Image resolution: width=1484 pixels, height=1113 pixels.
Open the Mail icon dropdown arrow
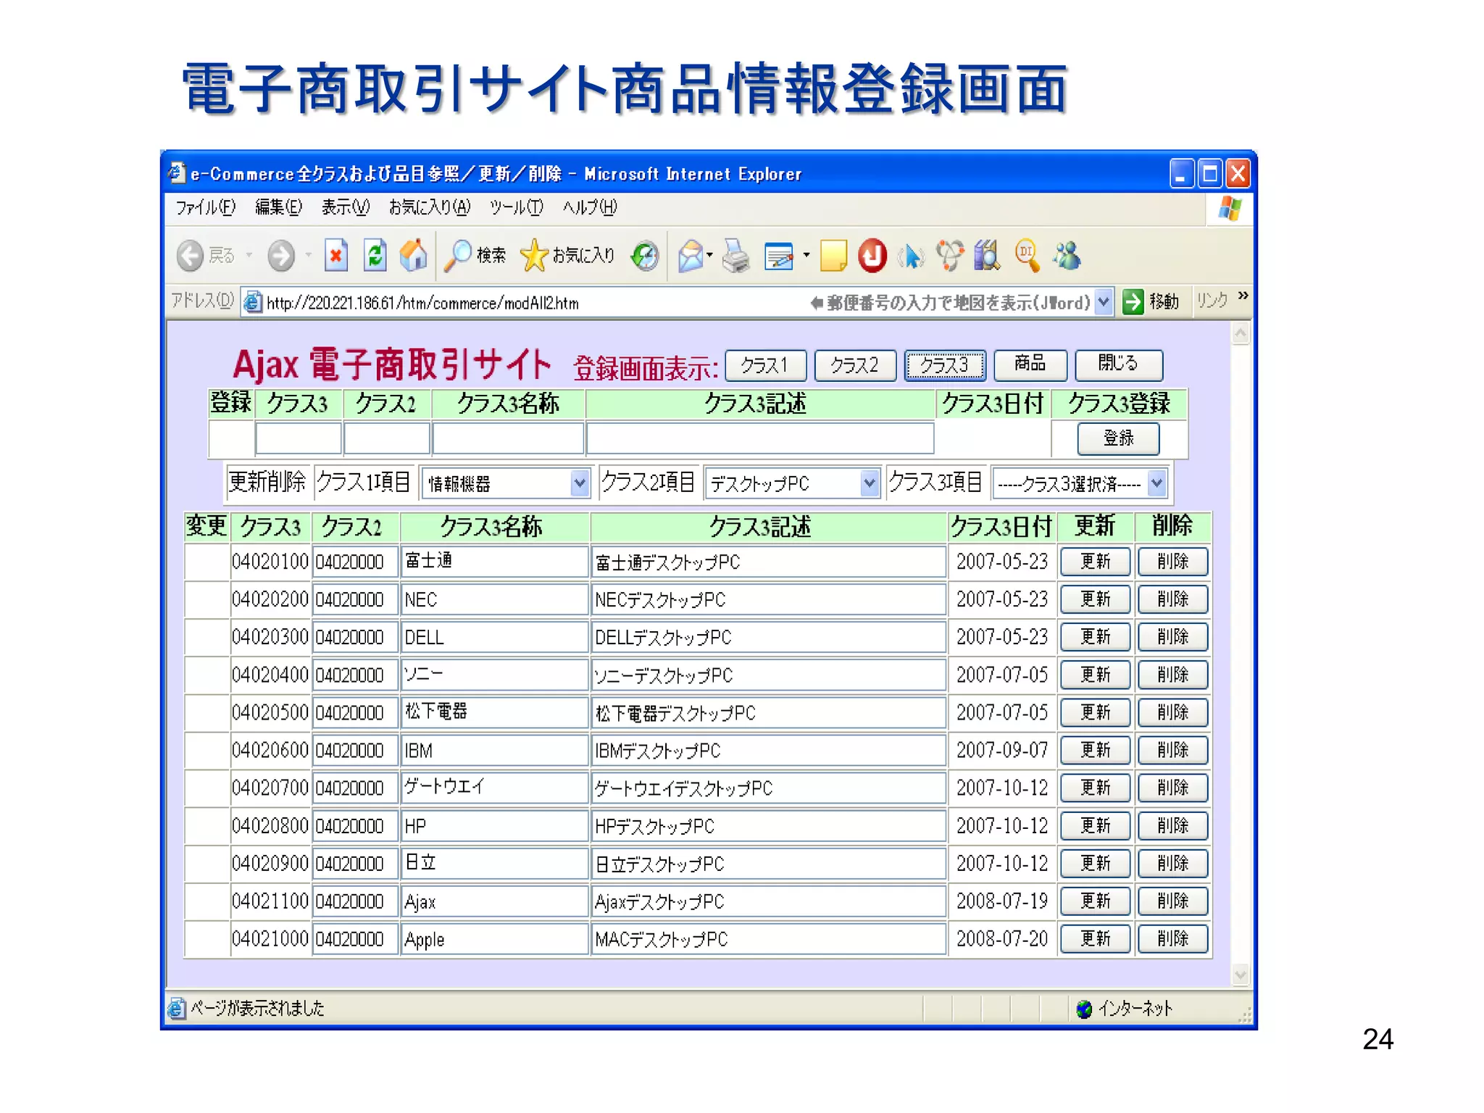[710, 255]
